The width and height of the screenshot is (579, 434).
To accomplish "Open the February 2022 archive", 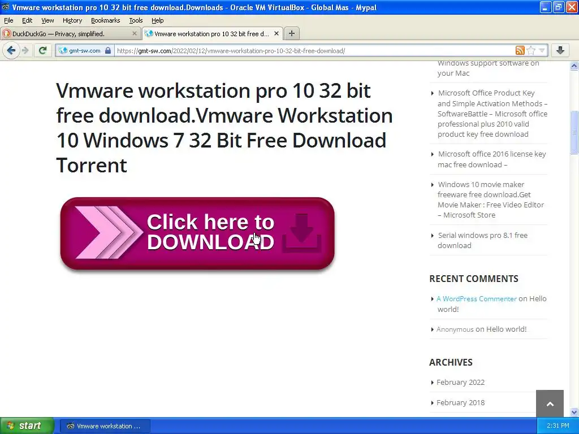I will pyautogui.click(x=460, y=383).
